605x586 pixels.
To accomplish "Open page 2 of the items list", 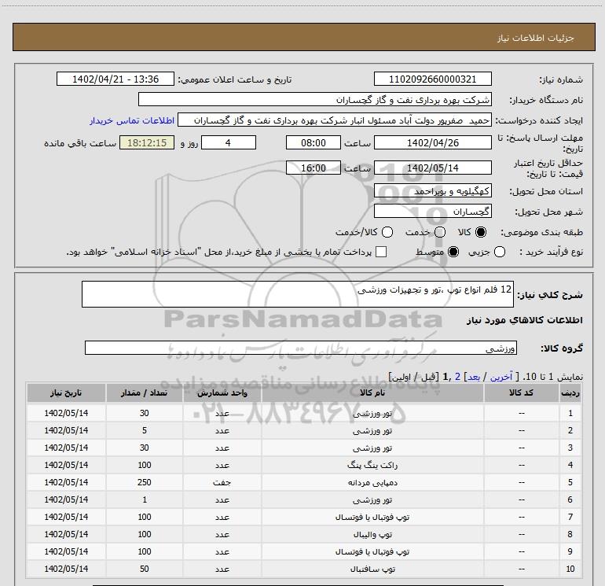I will click(x=457, y=377).
